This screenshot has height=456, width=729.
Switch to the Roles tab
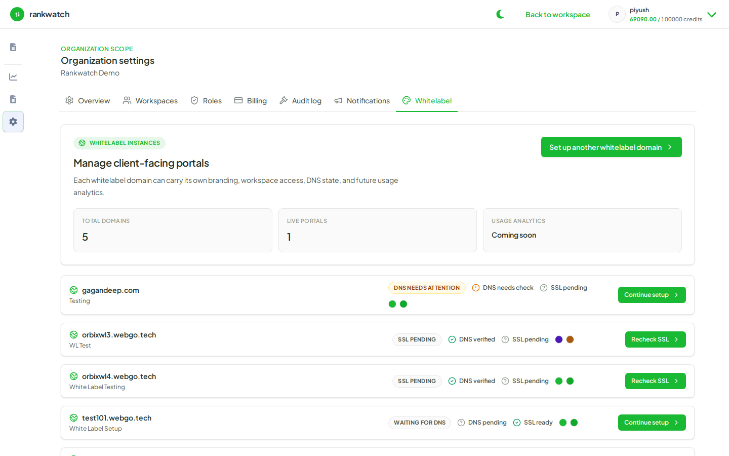point(206,101)
